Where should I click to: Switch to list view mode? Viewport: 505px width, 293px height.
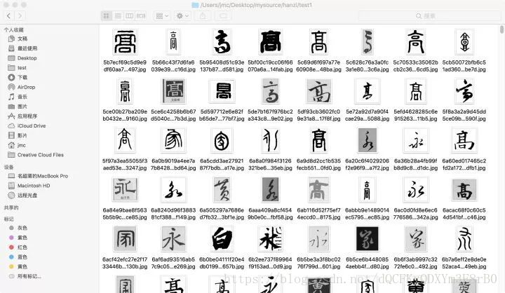pos(118,15)
